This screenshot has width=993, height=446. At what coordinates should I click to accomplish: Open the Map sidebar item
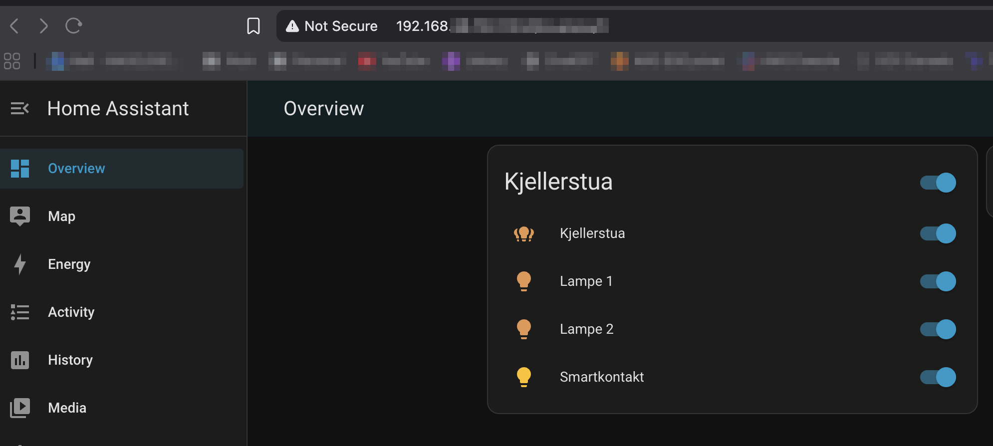tap(122, 217)
